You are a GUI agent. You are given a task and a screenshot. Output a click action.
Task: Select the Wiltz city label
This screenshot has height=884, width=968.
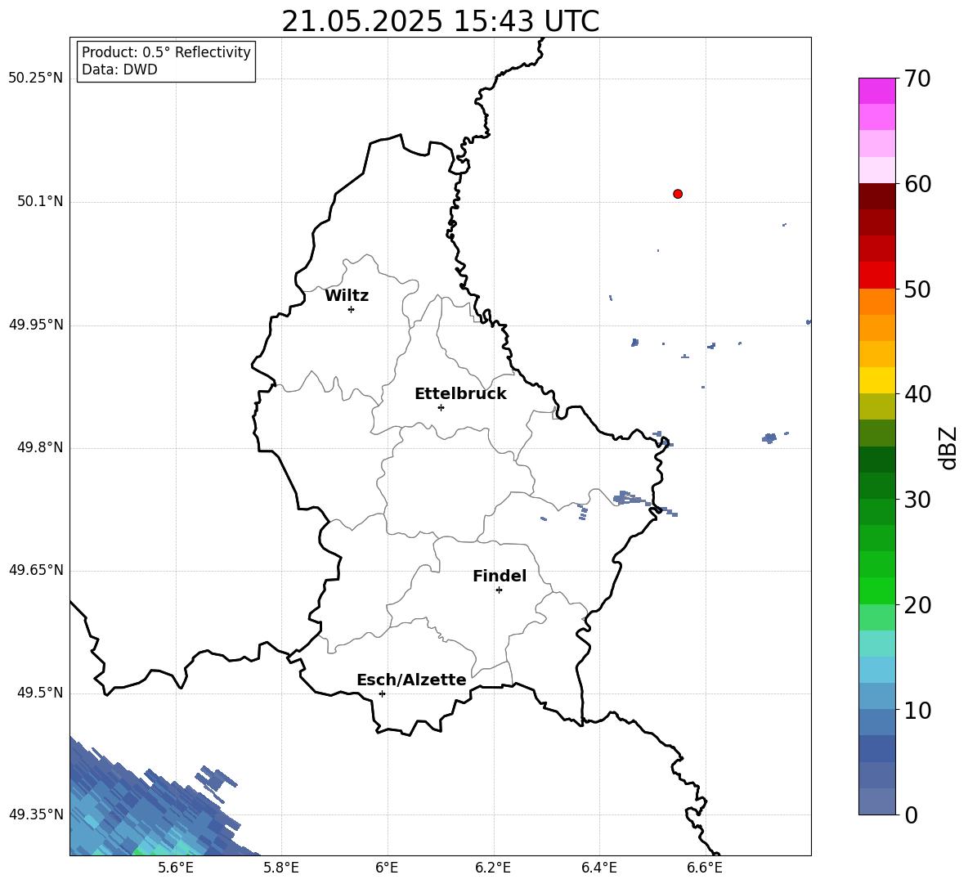point(347,296)
